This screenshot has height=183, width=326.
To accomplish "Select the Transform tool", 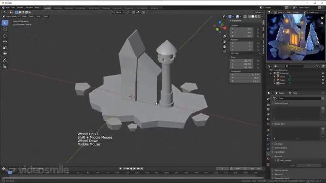I will pos(5,53).
